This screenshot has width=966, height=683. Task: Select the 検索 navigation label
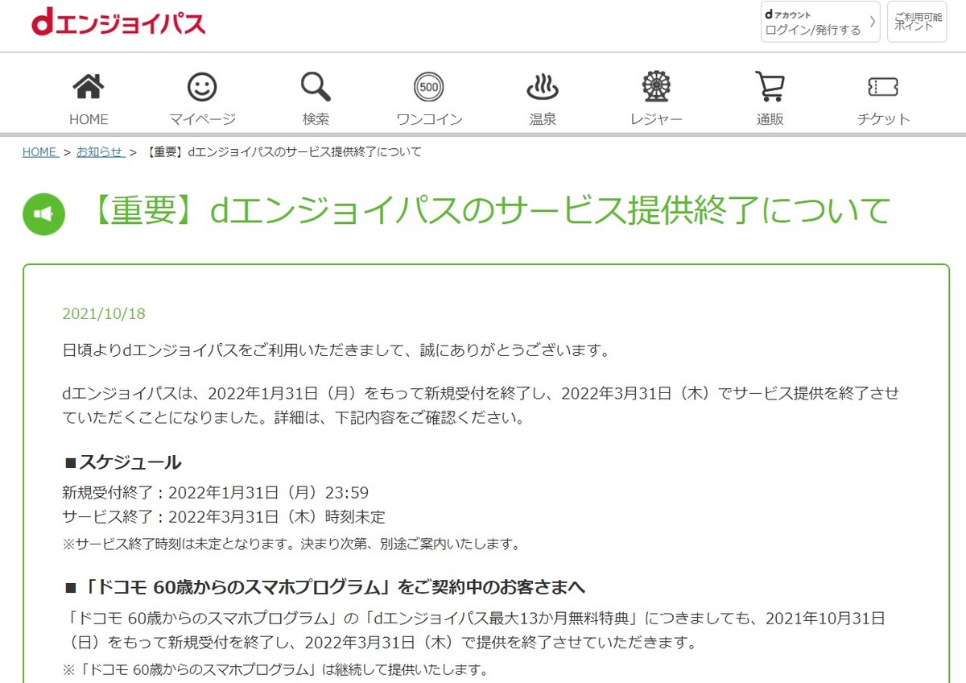pos(316,119)
